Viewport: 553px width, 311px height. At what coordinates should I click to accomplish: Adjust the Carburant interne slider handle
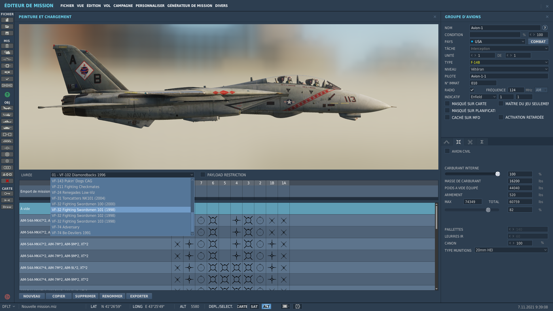(x=498, y=174)
